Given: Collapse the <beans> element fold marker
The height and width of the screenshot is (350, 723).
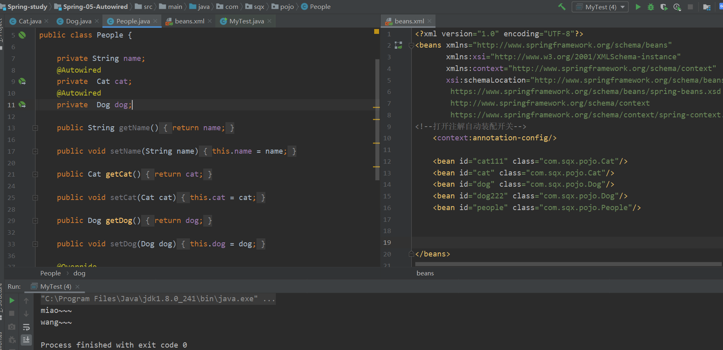Looking at the screenshot, I should [x=411, y=45].
